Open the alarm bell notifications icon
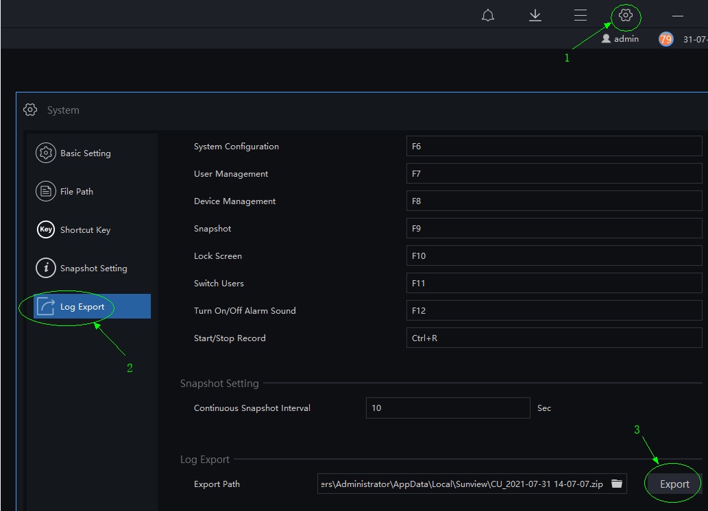 pyautogui.click(x=488, y=16)
